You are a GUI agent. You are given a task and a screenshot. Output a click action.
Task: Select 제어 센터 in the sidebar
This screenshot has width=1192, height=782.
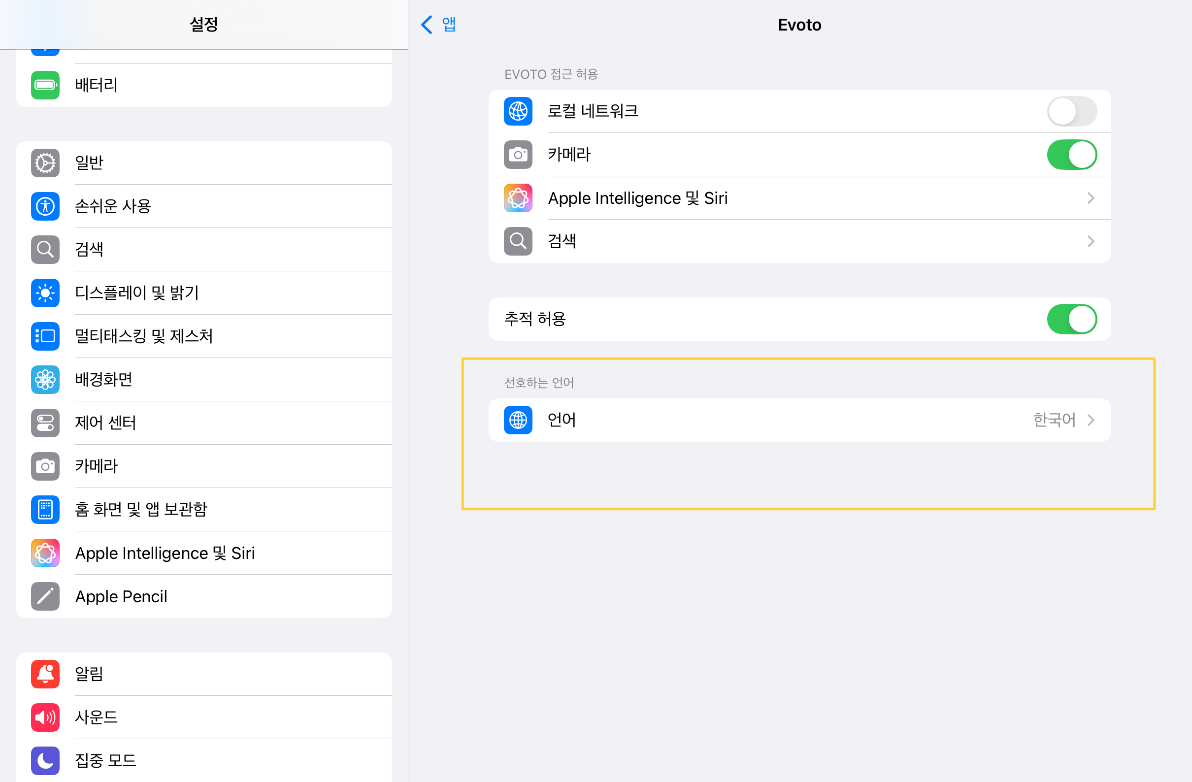(204, 423)
